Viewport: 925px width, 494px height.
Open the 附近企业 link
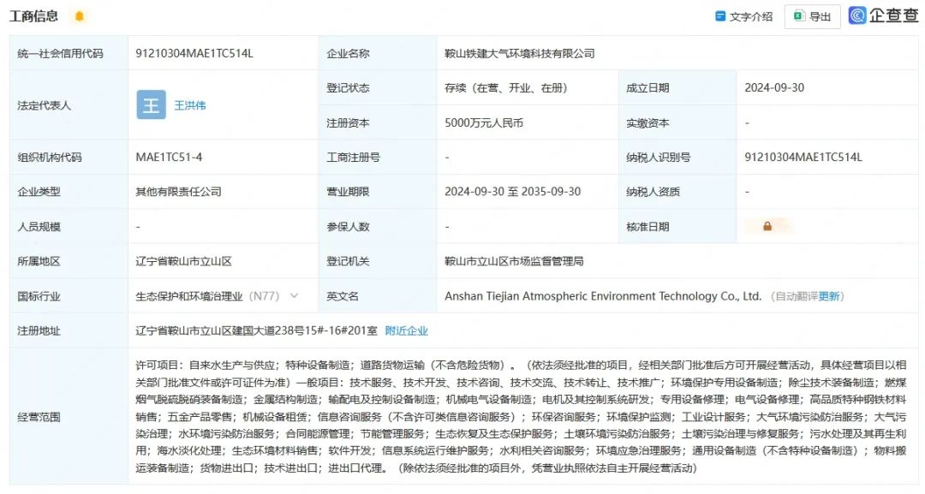(406, 330)
